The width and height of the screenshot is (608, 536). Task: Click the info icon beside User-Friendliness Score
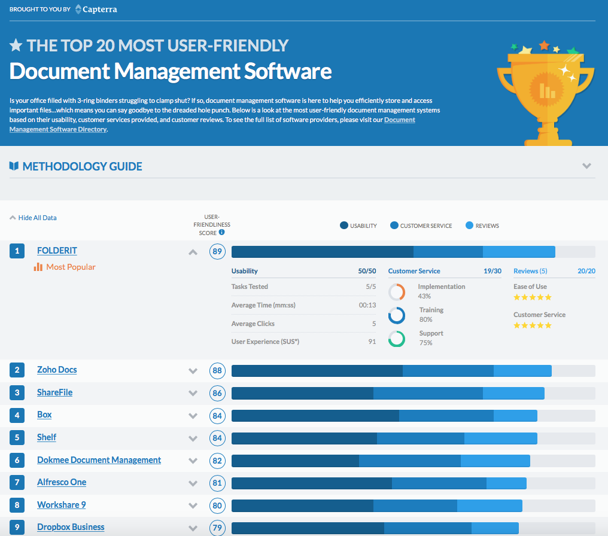222,232
